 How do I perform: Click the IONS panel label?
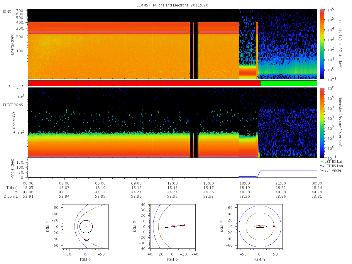[x=7, y=11]
